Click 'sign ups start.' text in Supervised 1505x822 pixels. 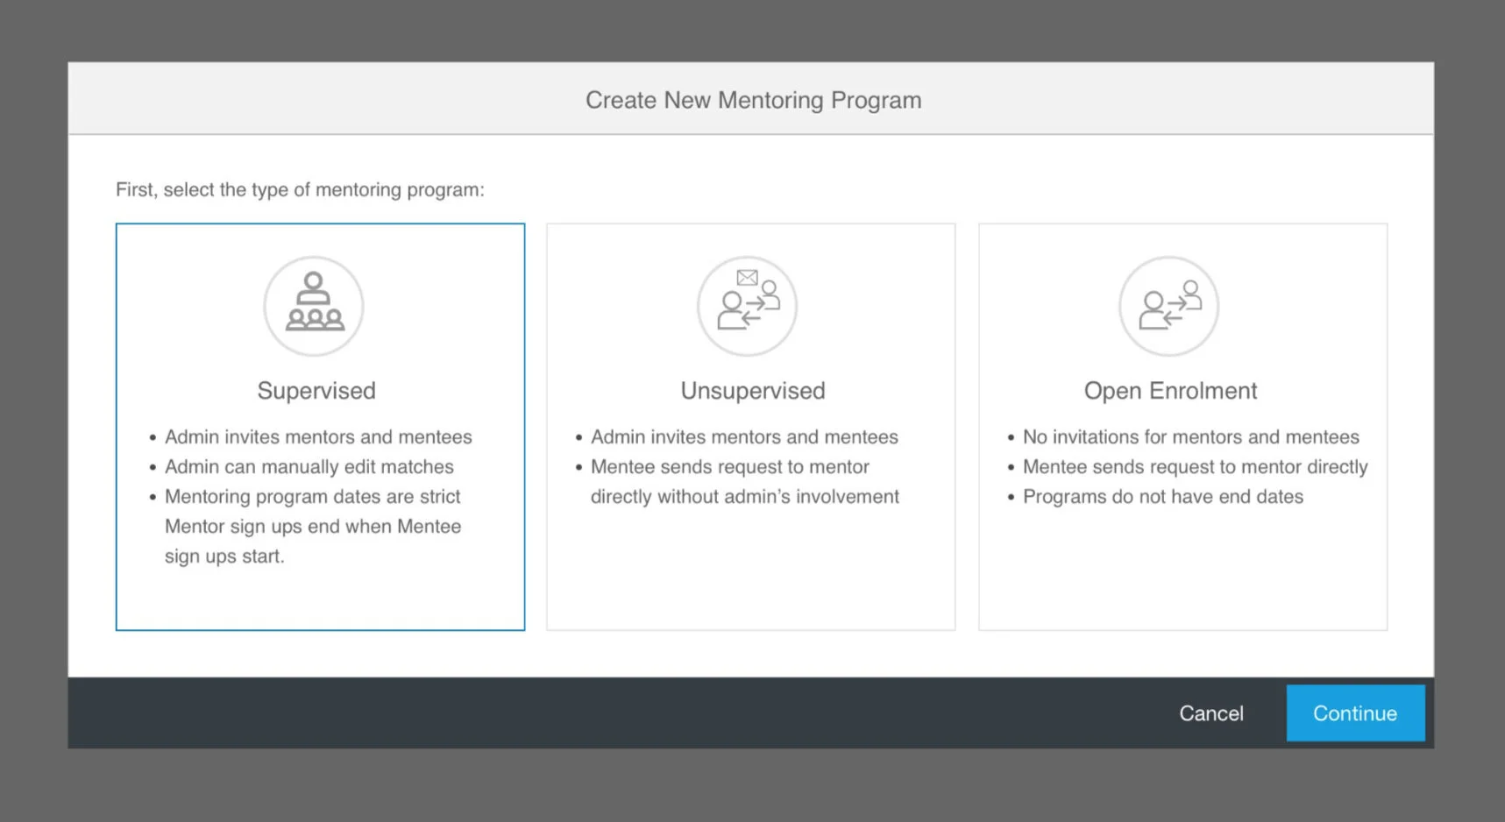pos(224,556)
